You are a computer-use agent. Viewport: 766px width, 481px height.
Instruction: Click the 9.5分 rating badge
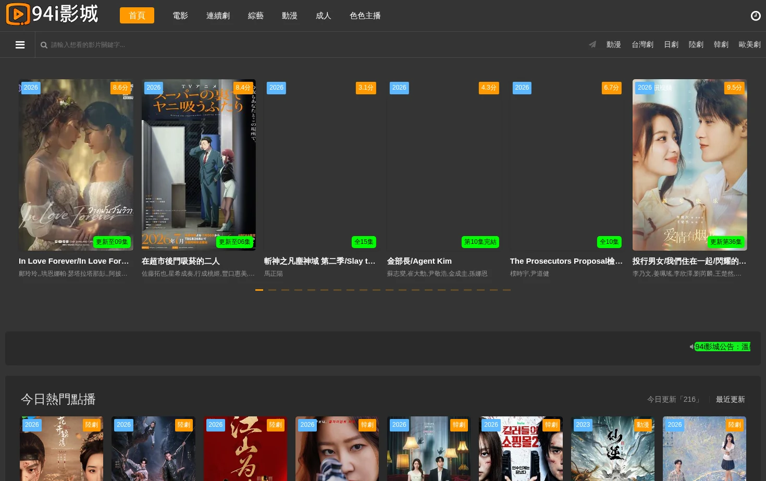point(734,88)
